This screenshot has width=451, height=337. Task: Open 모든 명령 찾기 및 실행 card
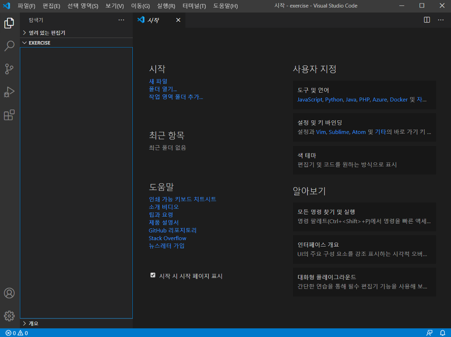pos(365,217)
